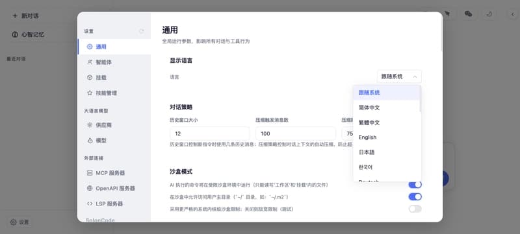Open MCP 服务器 settings
Viewport: 520px width, 234px height.
pos(114,173)
